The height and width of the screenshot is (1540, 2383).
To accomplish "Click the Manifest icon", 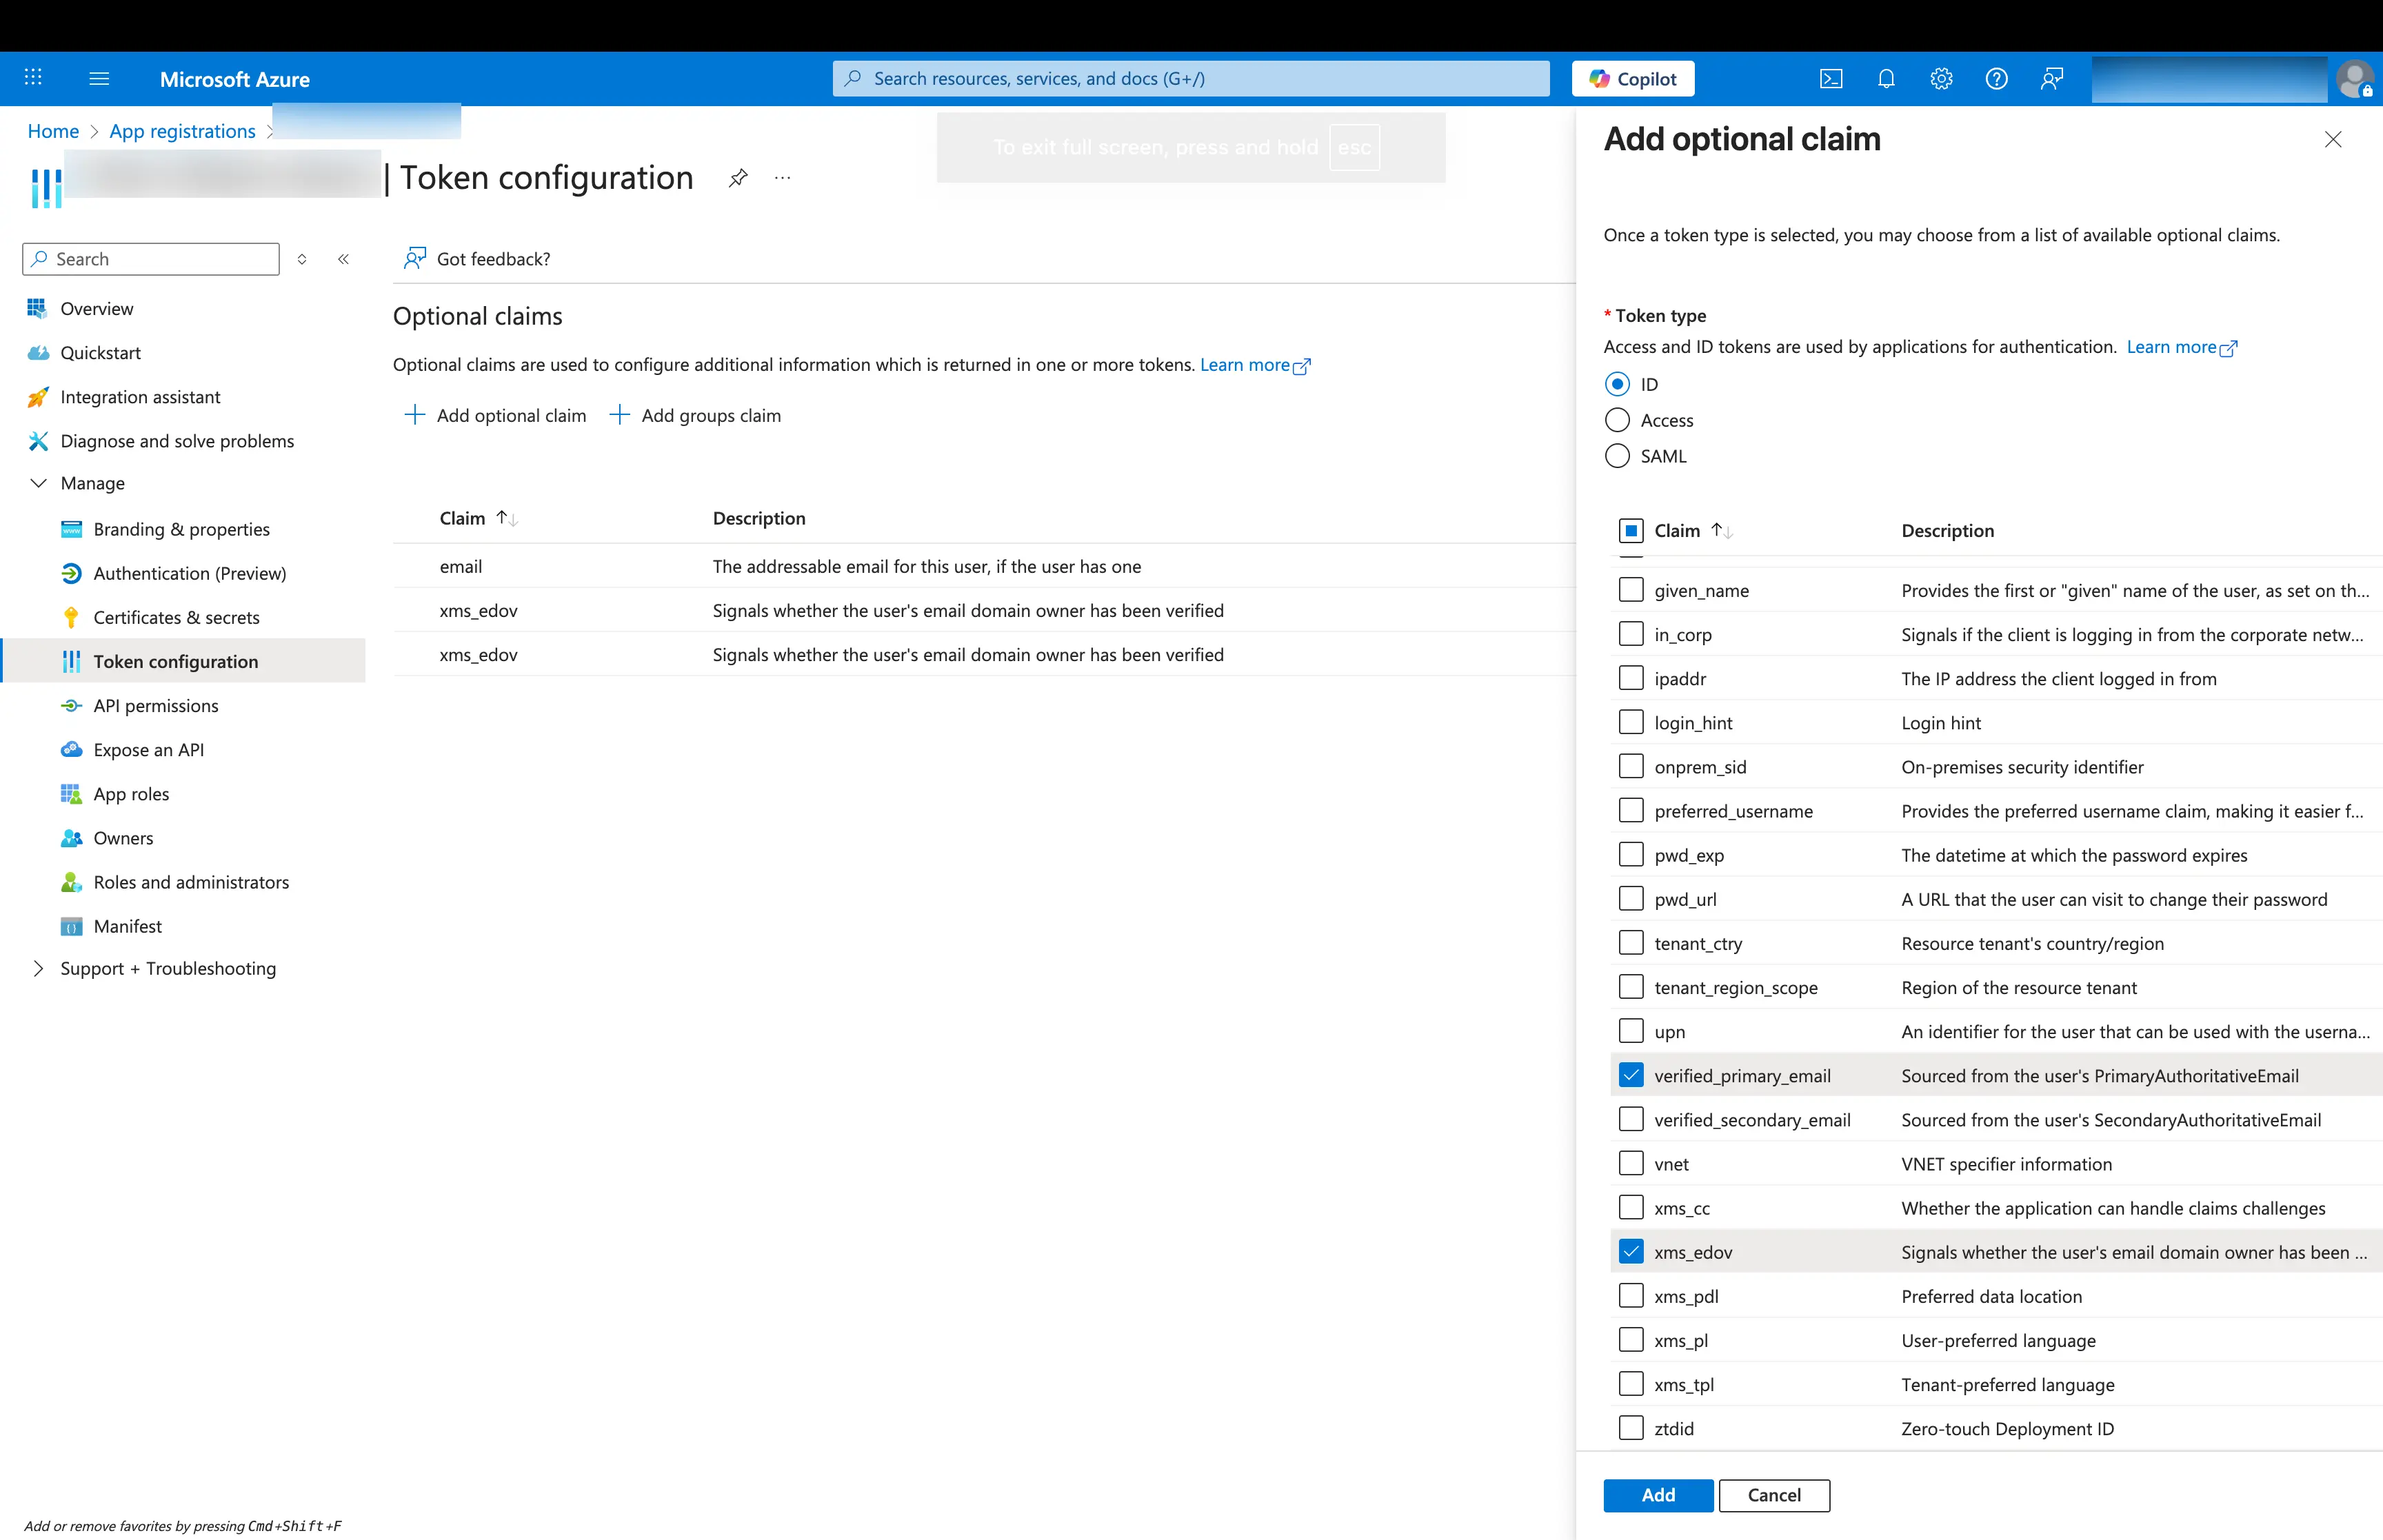I will [x=71, y=926].
